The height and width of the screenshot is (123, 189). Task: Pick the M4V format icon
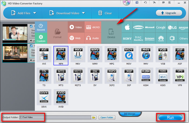146,54
